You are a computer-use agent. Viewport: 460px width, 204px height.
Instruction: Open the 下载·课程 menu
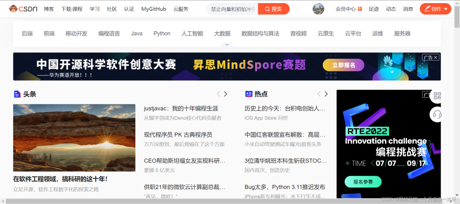72,9
